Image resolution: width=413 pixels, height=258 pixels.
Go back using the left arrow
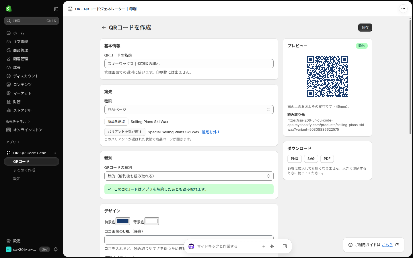point(104,28)
